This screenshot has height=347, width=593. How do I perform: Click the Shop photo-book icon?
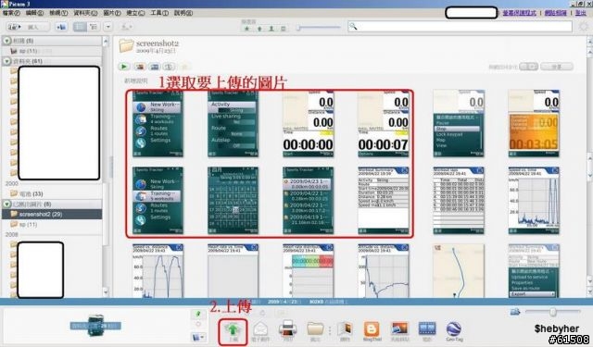click(345, 328)
